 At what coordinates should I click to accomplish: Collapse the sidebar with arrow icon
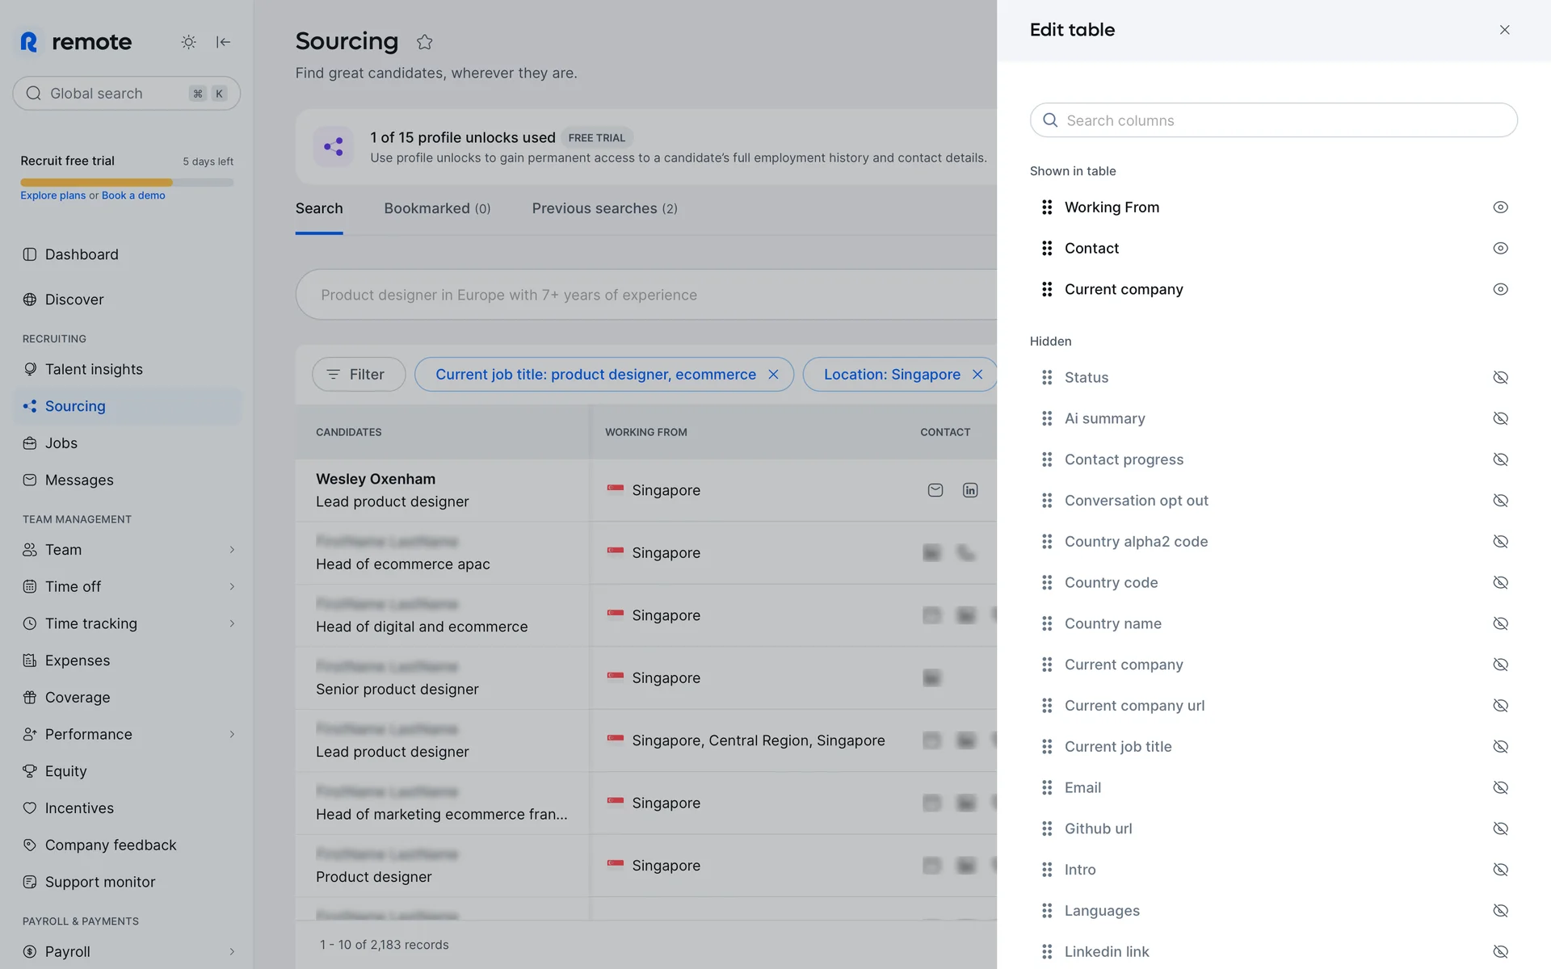point(224,42)
